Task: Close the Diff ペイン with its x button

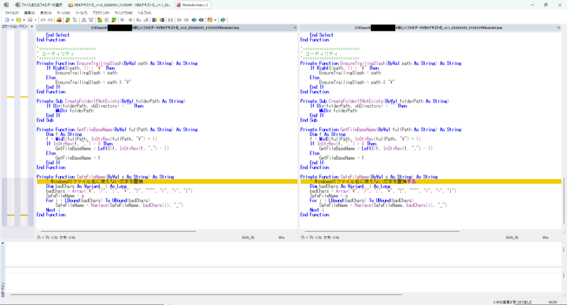Action: point(3,242)
